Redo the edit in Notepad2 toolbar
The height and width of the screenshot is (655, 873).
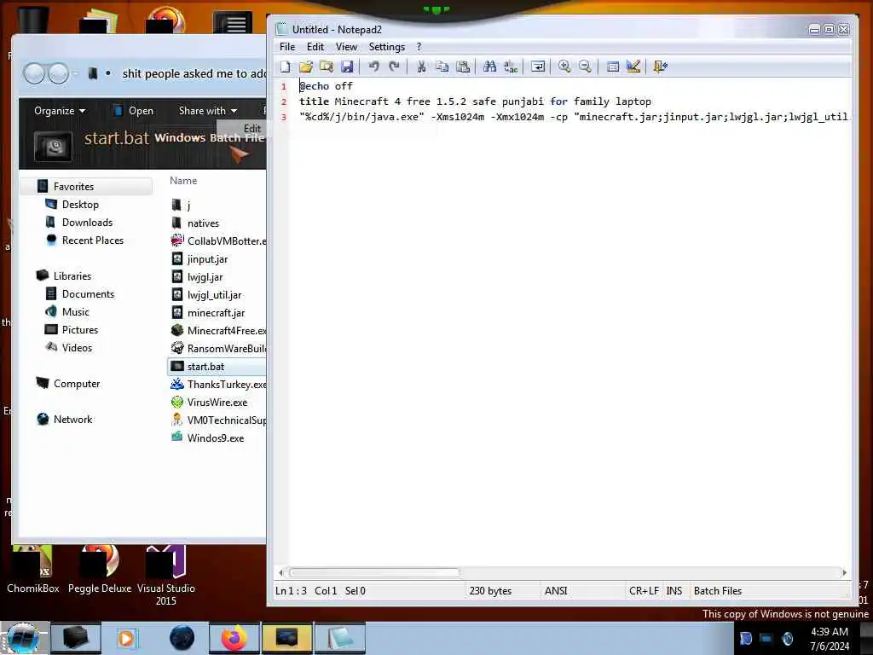[x=394, y=67]
